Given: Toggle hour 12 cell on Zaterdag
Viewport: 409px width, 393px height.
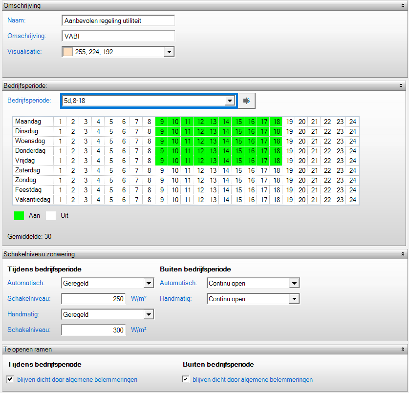Looking at the screenshot, I should pyautogui.click(x=200, y=170).
